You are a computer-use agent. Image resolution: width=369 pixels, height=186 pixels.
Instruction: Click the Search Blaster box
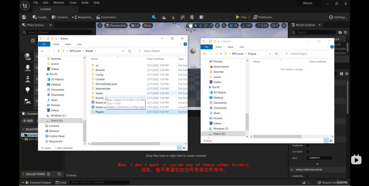pyautogui.click(x=160, y=51)
